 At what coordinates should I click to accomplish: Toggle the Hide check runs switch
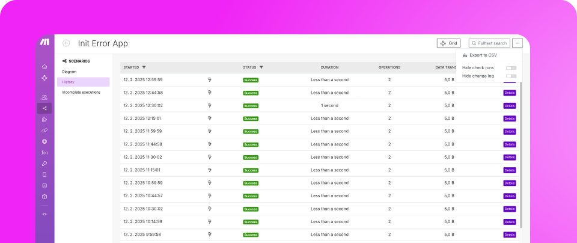point(511,68)
